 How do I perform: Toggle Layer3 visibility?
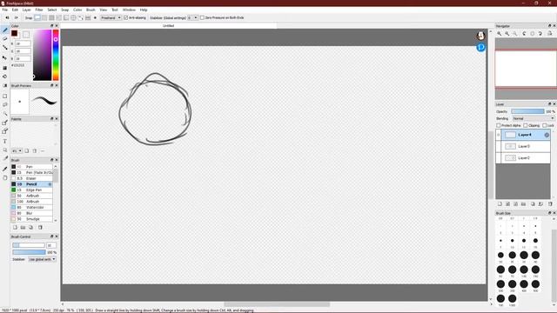click(x=499, y=146)
